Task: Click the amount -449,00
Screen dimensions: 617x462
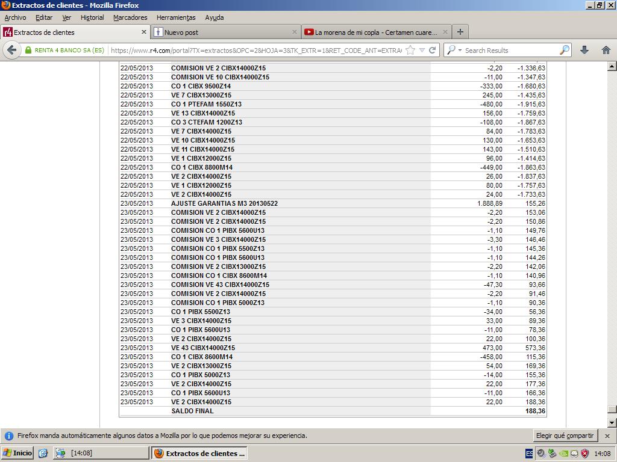Action: tap(491, 167)
